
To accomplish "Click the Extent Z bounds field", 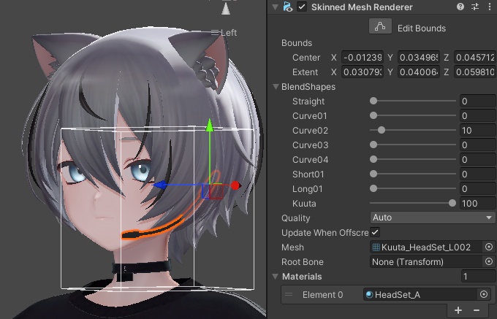I will [475, 72].
